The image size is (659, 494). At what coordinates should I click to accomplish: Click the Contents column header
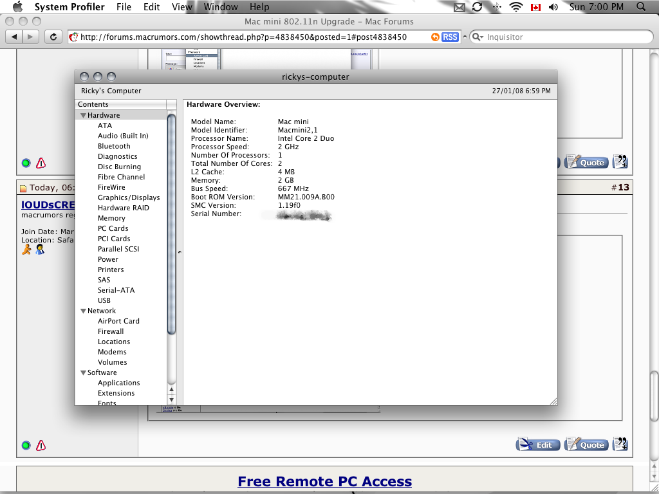pos(121,104)
